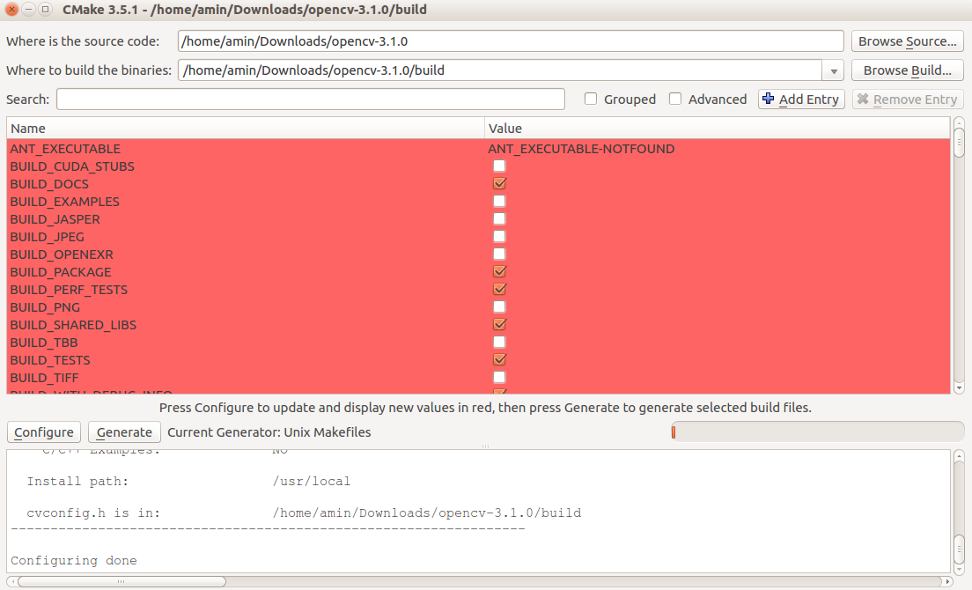This screenshot has width=972, height=590.
Task: Close the CMake window
Action: [11, 10]
